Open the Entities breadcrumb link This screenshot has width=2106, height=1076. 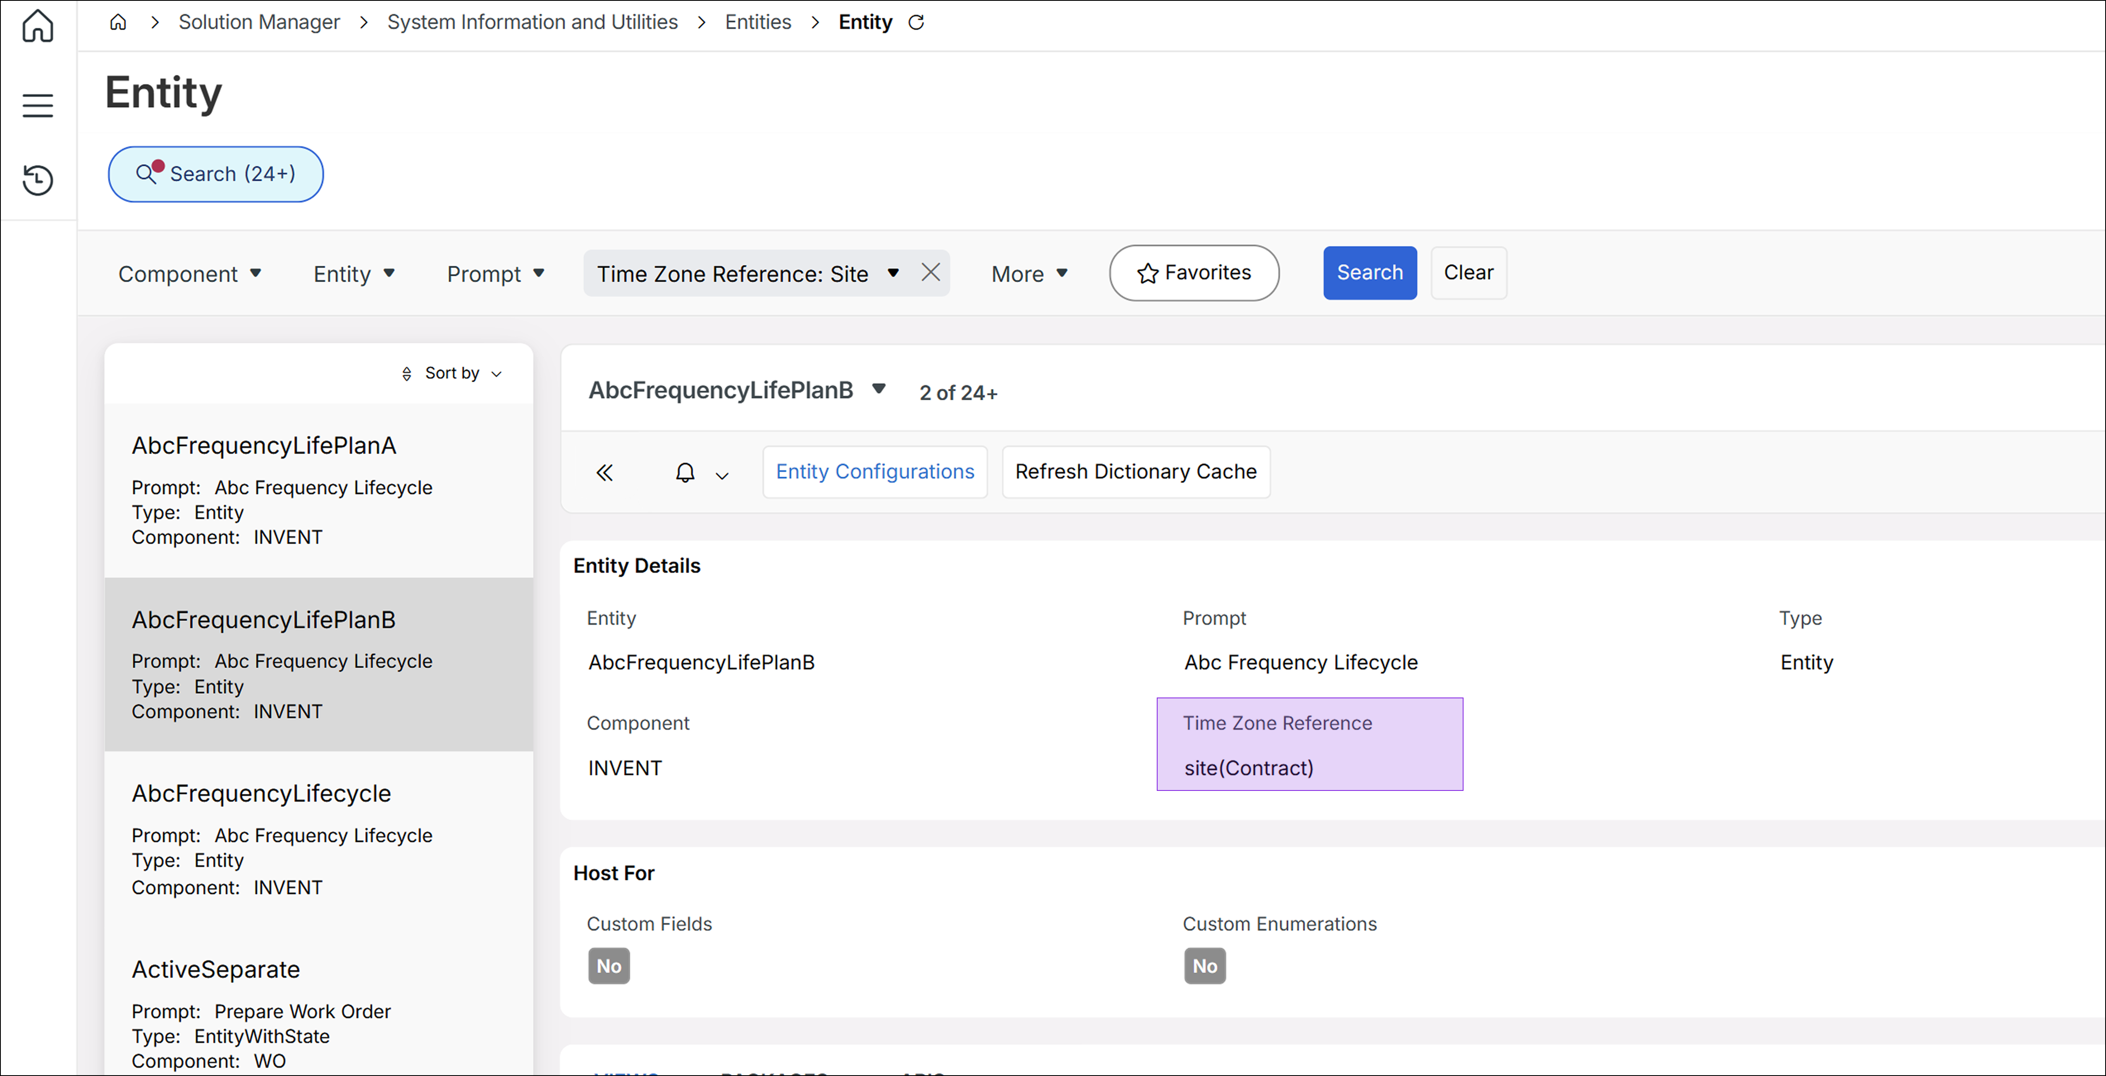click(x=758, y=22)
